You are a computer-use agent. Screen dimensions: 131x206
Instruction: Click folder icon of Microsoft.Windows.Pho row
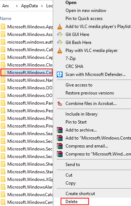3,118
